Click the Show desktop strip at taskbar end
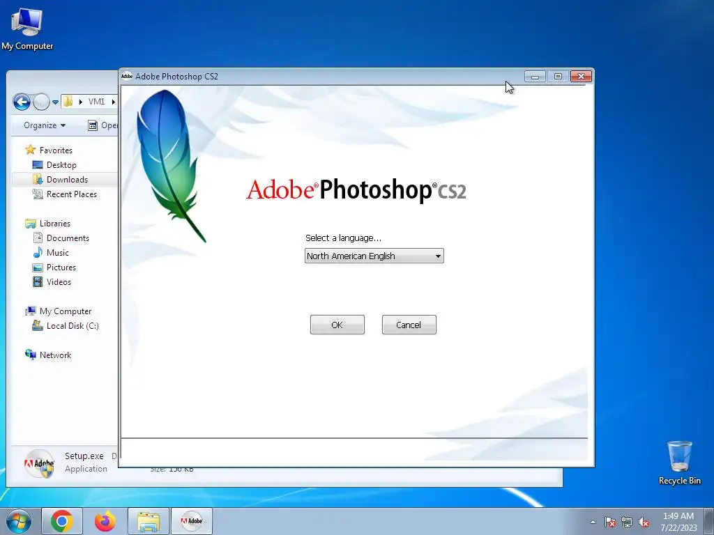This screenshot has width=714, height=535. [x=709, y=521]
